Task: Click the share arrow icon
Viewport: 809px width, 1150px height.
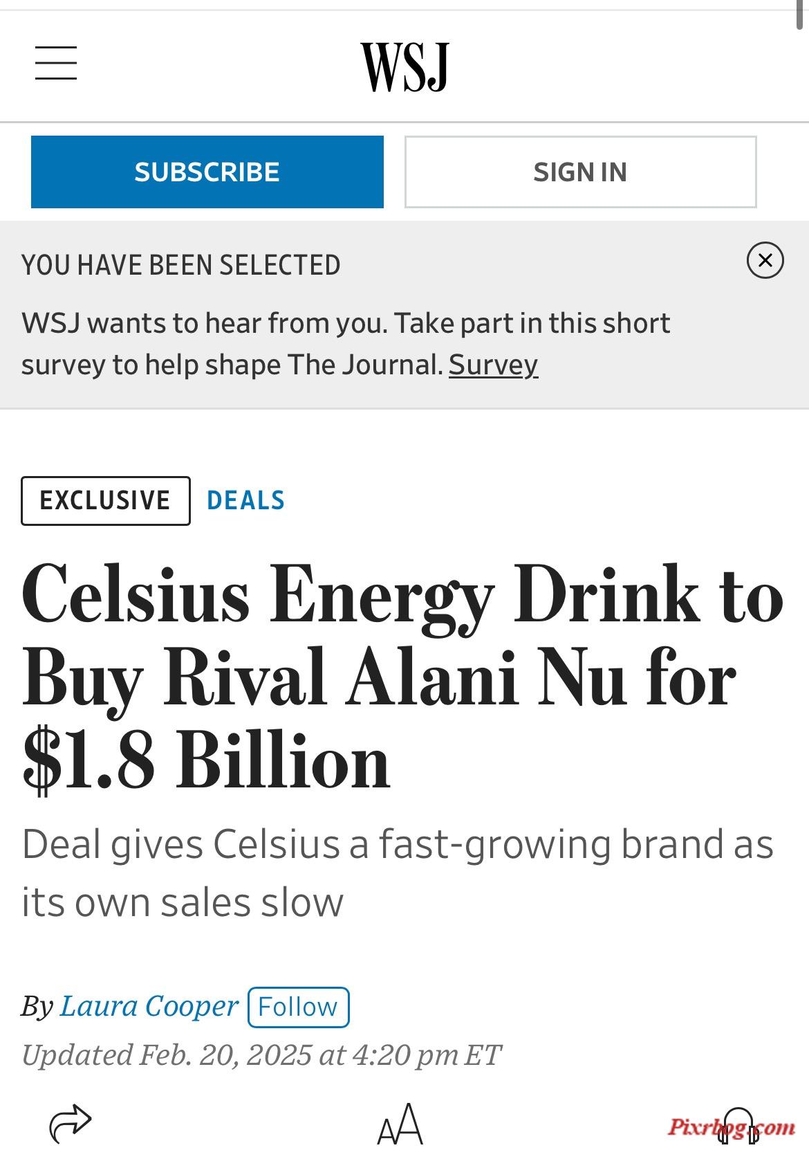Action: coord(71,1122)
